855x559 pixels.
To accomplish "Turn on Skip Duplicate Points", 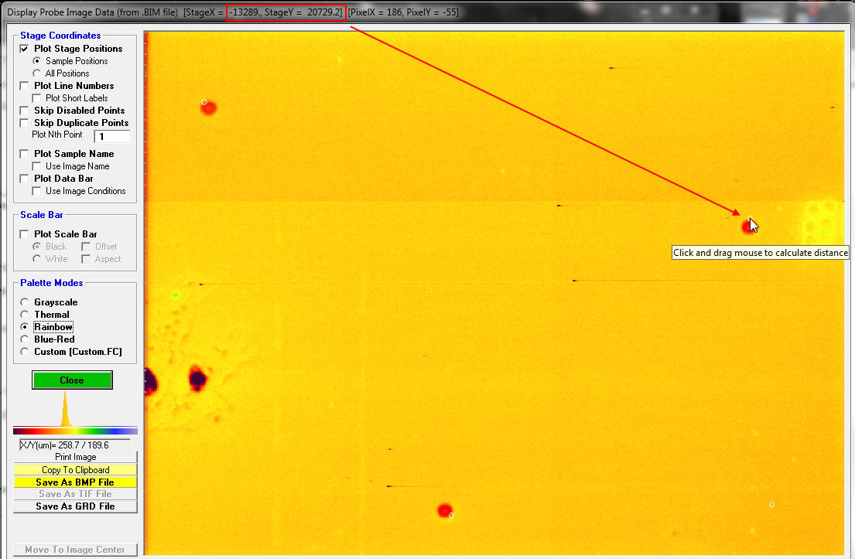I will (x=25, y=123).
